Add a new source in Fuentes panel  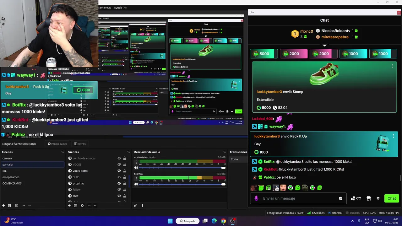tap(69, 206)
